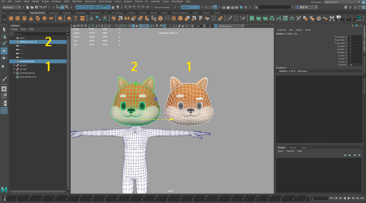The height and width of the screenshot is (203, 366).
Task: Activate the Scale tool in the toolbox
Action: (4, 65)
